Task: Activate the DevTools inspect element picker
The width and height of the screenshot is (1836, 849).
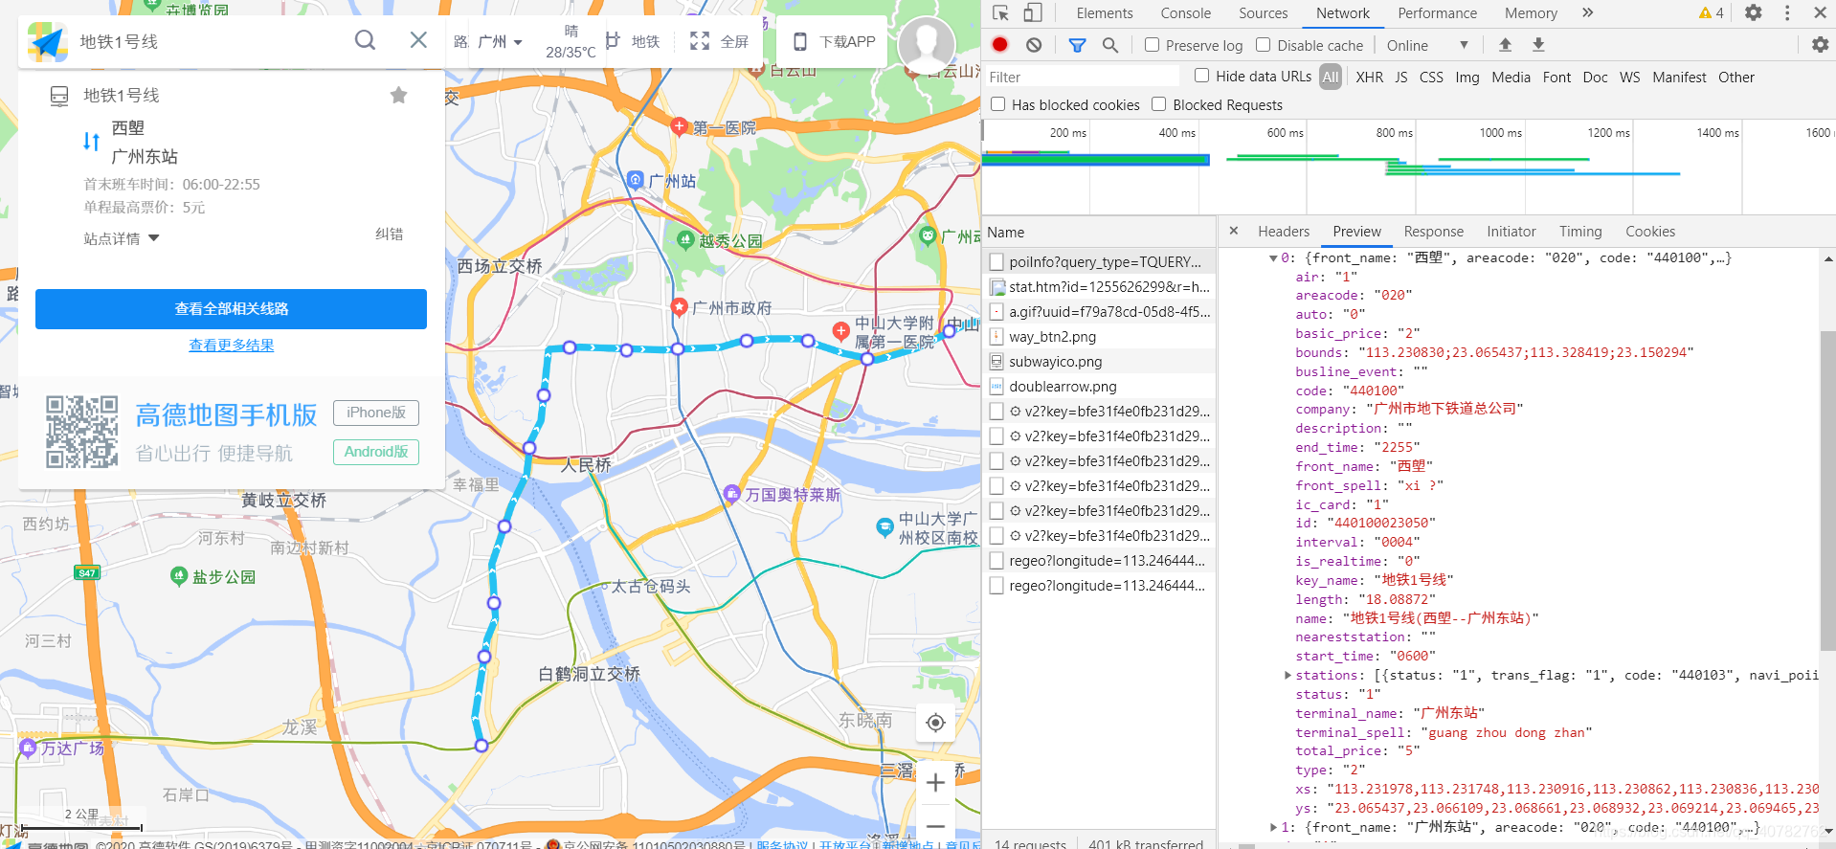Action: pyautogui.click(x=1000, y=13)
